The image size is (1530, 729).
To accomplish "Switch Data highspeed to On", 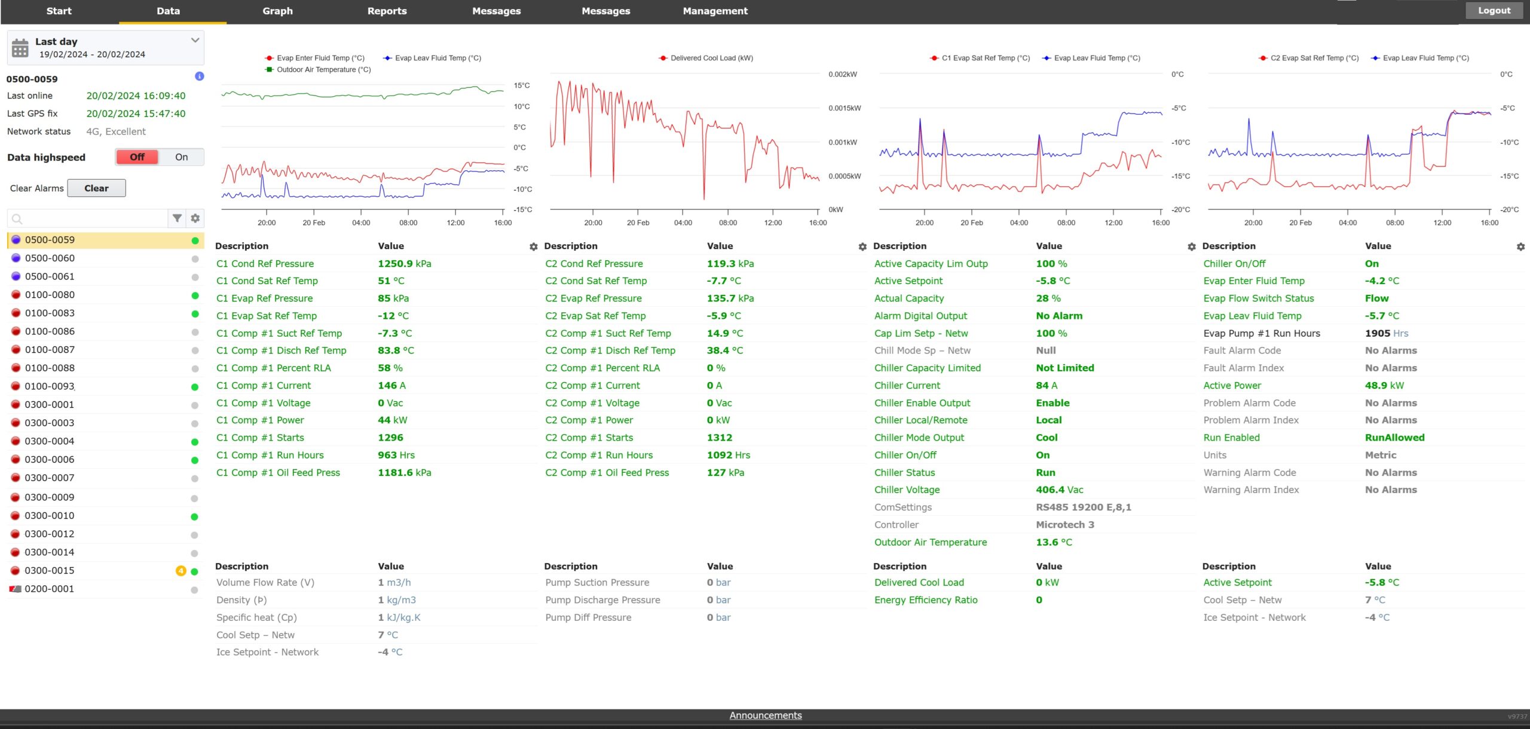I will coord(182,157).
